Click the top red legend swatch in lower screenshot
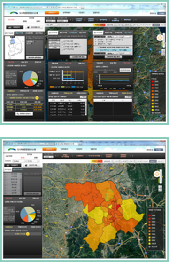169x263 pixels. pos(150,215)
